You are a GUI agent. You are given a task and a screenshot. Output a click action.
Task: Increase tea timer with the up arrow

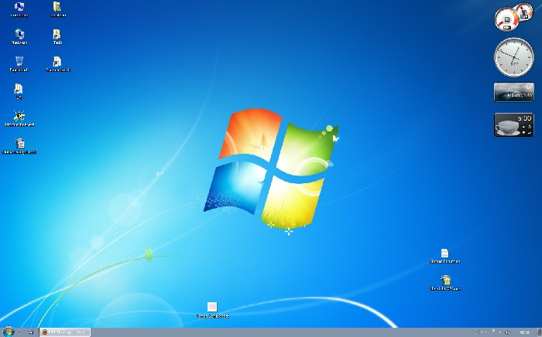pos(524,127)
